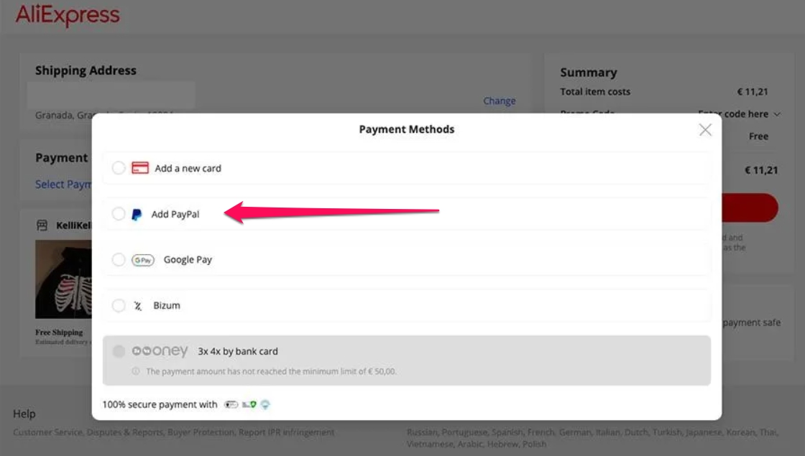Viewport: 805px width, 456px height.
Task: Click the store icon beside KelliKel seller
Action: (42, 225)
